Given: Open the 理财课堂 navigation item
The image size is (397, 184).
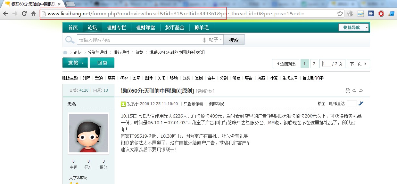Looking at the screenshot, I should (145, 27).
